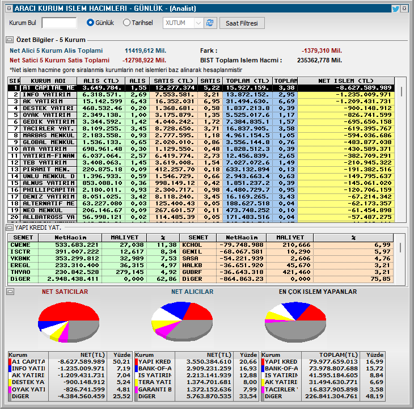Click the GUBRF stock row
This screenshot has width=414, height=409.
(x=286, y=272)
